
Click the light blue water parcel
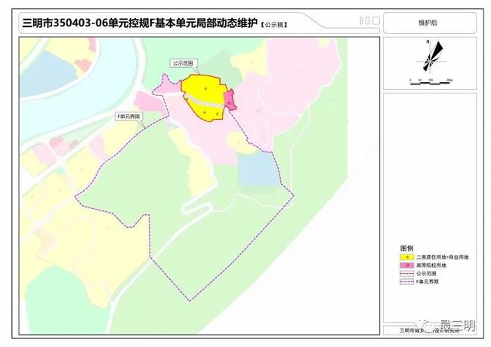tap(255, 170)
